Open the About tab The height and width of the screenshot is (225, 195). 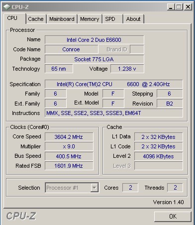[133, 19]
